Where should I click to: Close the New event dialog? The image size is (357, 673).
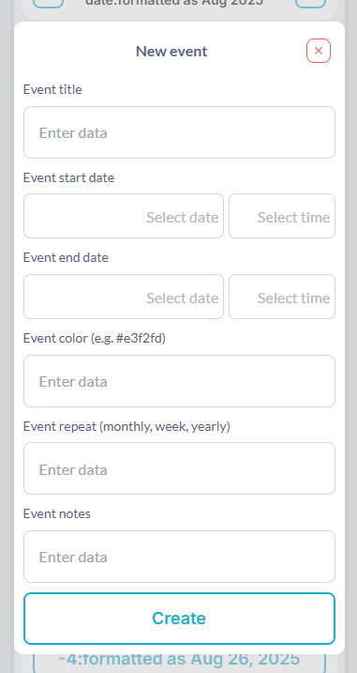click(x=318, y=51)
